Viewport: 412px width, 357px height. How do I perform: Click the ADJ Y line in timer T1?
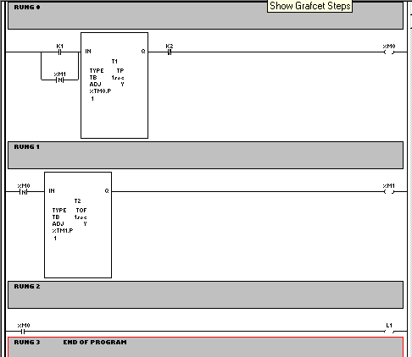107,85
